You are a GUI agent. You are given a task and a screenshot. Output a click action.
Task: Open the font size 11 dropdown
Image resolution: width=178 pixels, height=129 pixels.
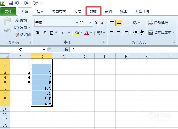click(90, 23)
